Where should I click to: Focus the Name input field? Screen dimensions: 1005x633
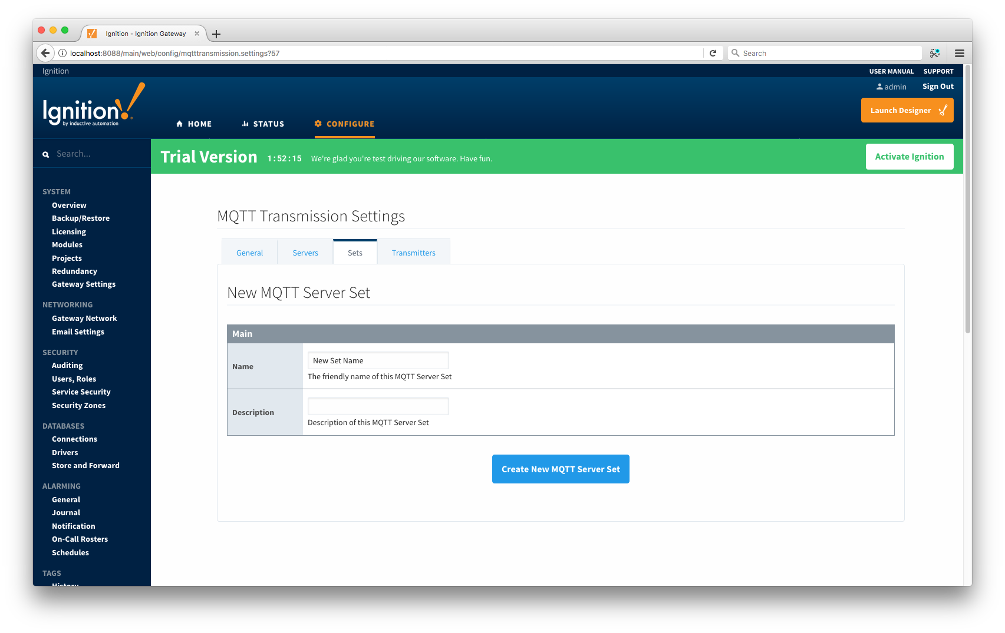(378, 360)
